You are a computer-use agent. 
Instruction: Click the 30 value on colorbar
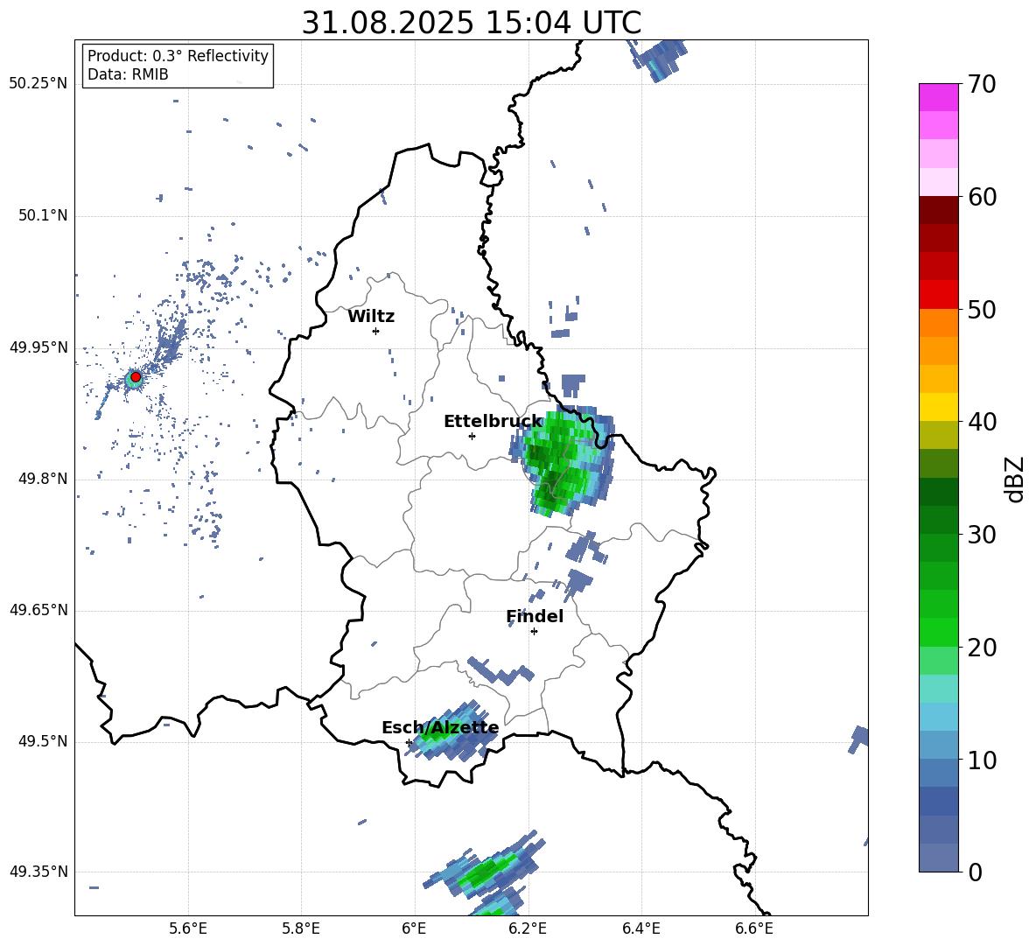(981, 535)
